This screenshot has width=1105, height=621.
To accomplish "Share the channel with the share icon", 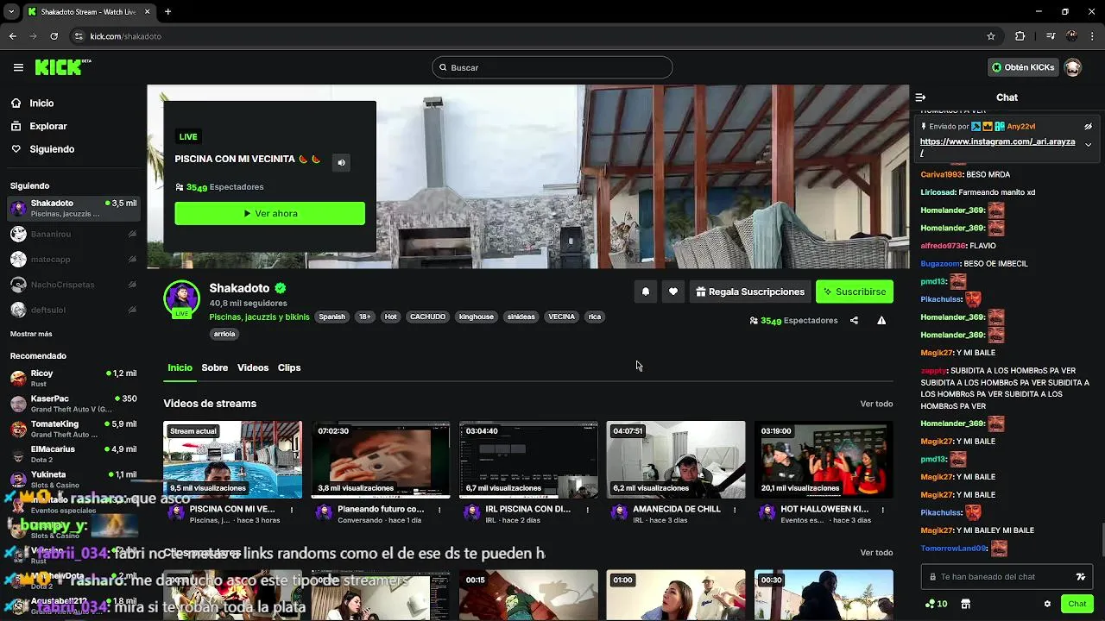I will [x=854, y=320].
